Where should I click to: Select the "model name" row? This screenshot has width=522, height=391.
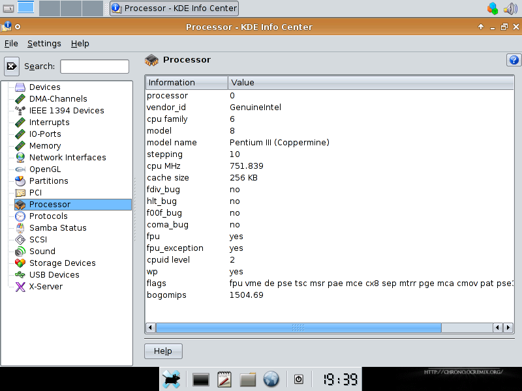pos(330,143)
